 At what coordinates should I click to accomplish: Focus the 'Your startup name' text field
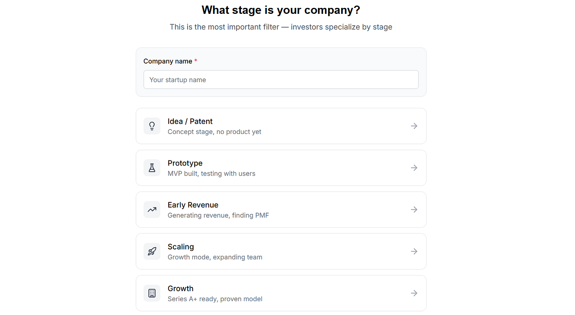[x=281, y=80]
